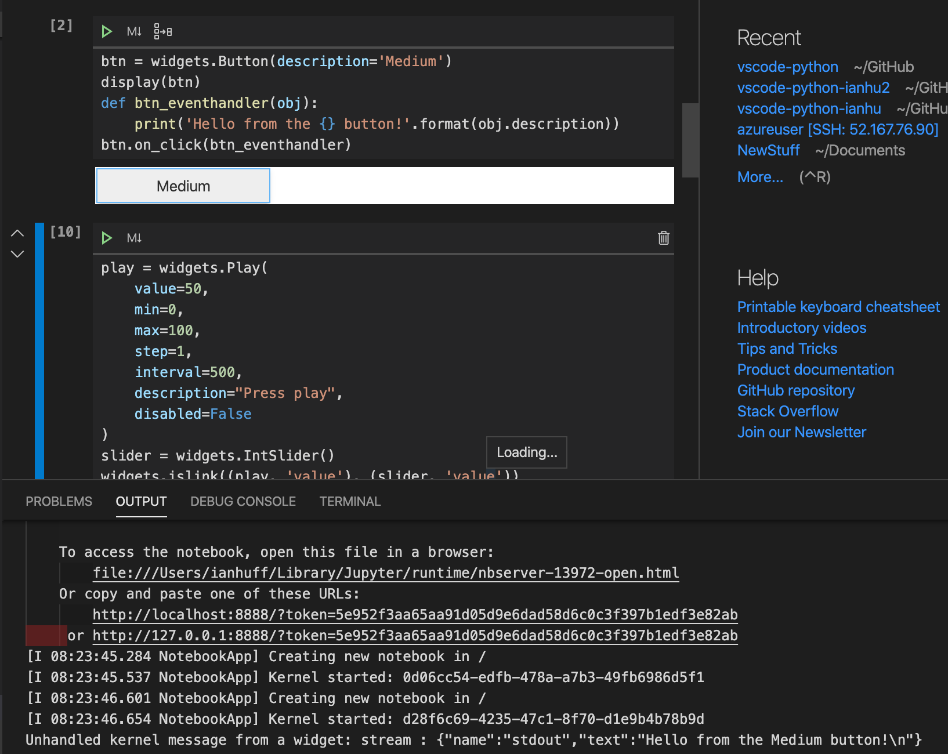Open the DEBUG CONSOLE tab
This screenshot has width=948, height=754.
[x=243, y=501]
